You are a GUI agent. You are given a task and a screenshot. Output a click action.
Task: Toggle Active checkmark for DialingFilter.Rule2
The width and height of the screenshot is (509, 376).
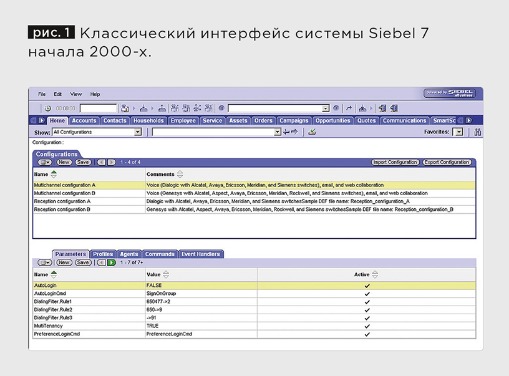point(367,310)
